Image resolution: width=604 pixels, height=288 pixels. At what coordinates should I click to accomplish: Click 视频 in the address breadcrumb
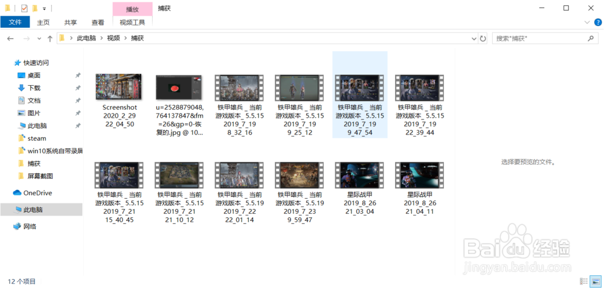pyautogui.click(x=114, y=39)
